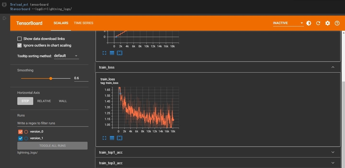
Task: Select only version_1 run radio circle
Action: click(26, 138)
